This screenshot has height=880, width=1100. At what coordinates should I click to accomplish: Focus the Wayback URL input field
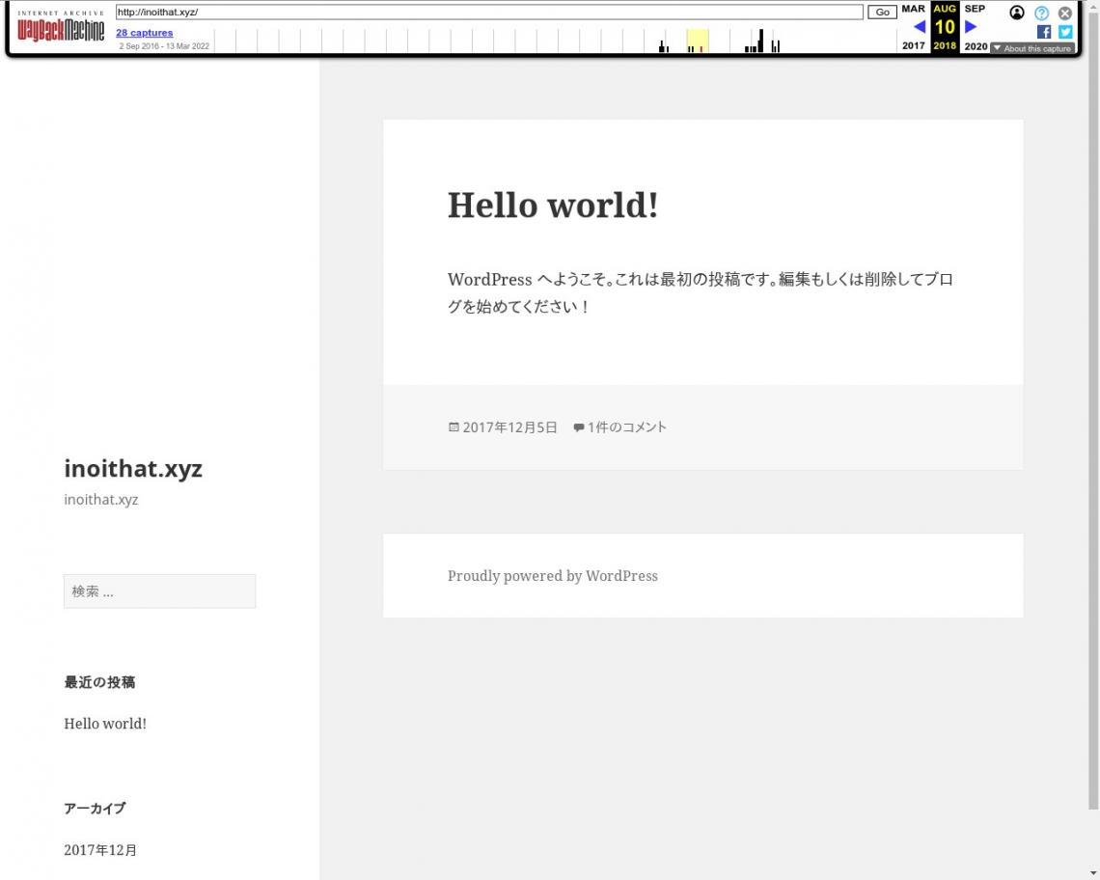coord(489,12)
